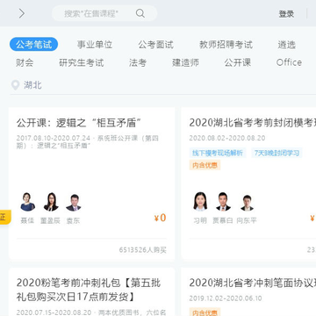Switch to the 事业单位 category
This screenshot has height=316, width=316.
pyautogui.click(x=95, y=45)
